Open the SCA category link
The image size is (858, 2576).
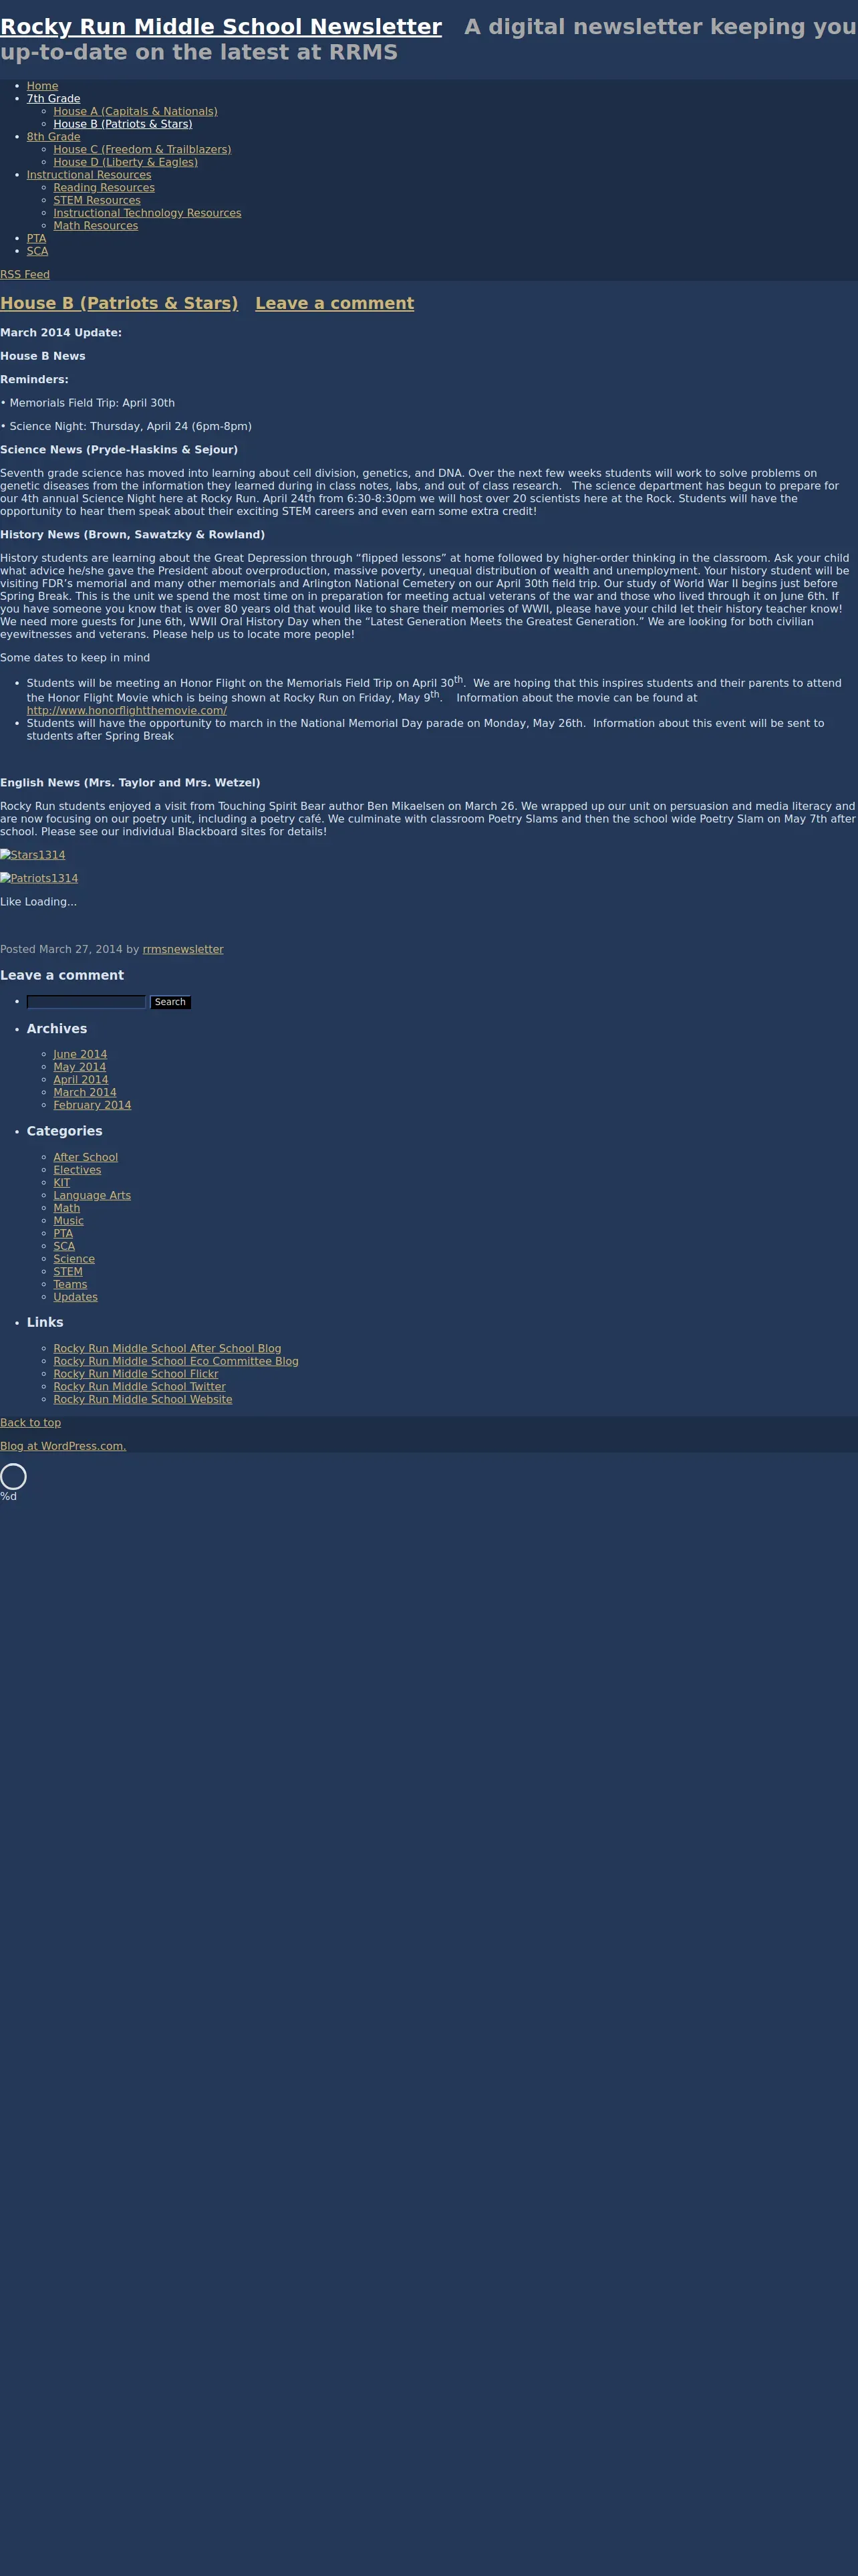click(x=64, y=1247)
